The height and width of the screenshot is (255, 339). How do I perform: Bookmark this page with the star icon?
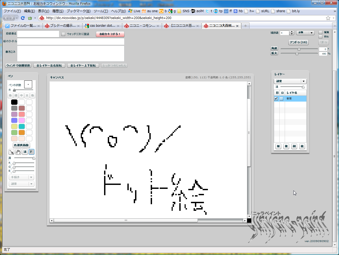click(x=328, y=18)
